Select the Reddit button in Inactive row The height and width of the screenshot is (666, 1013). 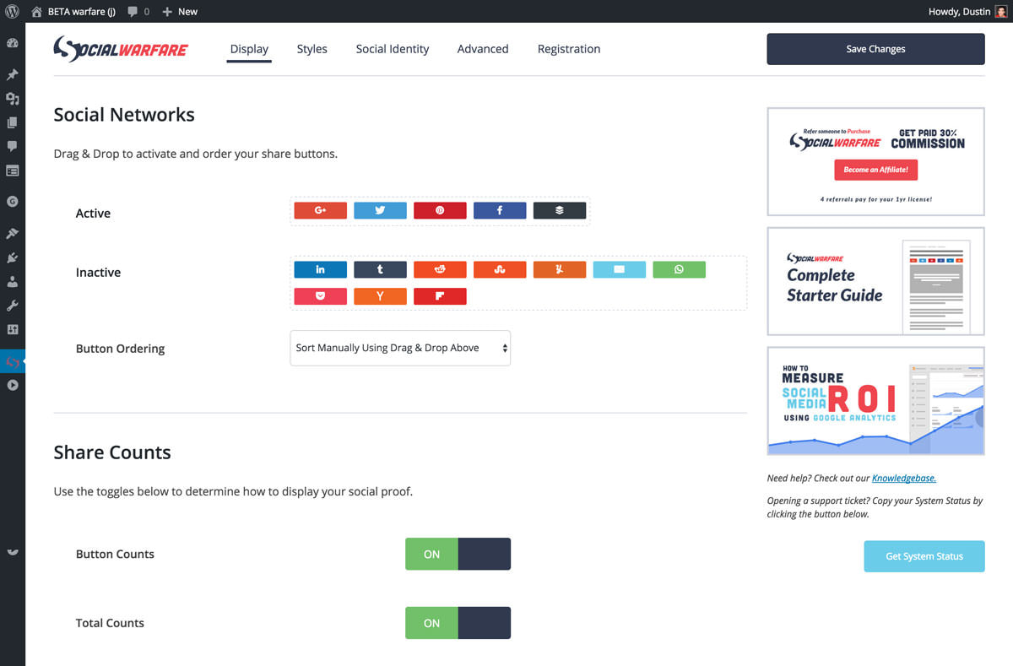coord(440,270)
